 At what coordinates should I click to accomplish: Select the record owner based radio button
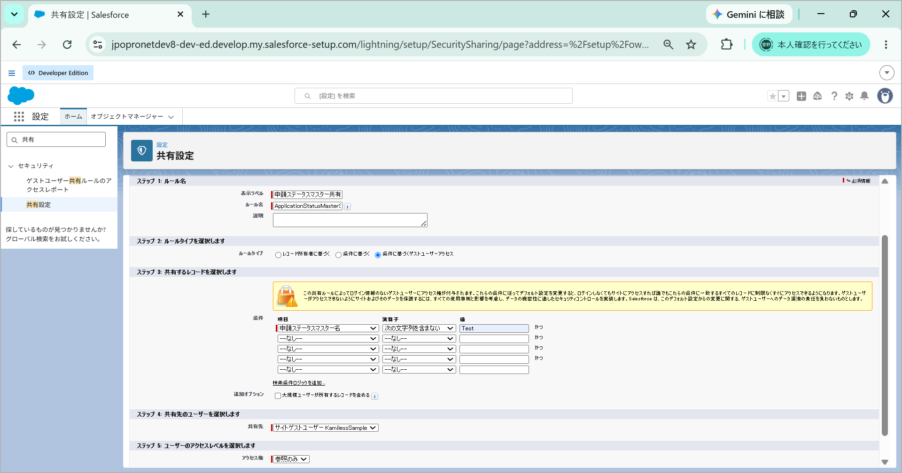[278, 255]
